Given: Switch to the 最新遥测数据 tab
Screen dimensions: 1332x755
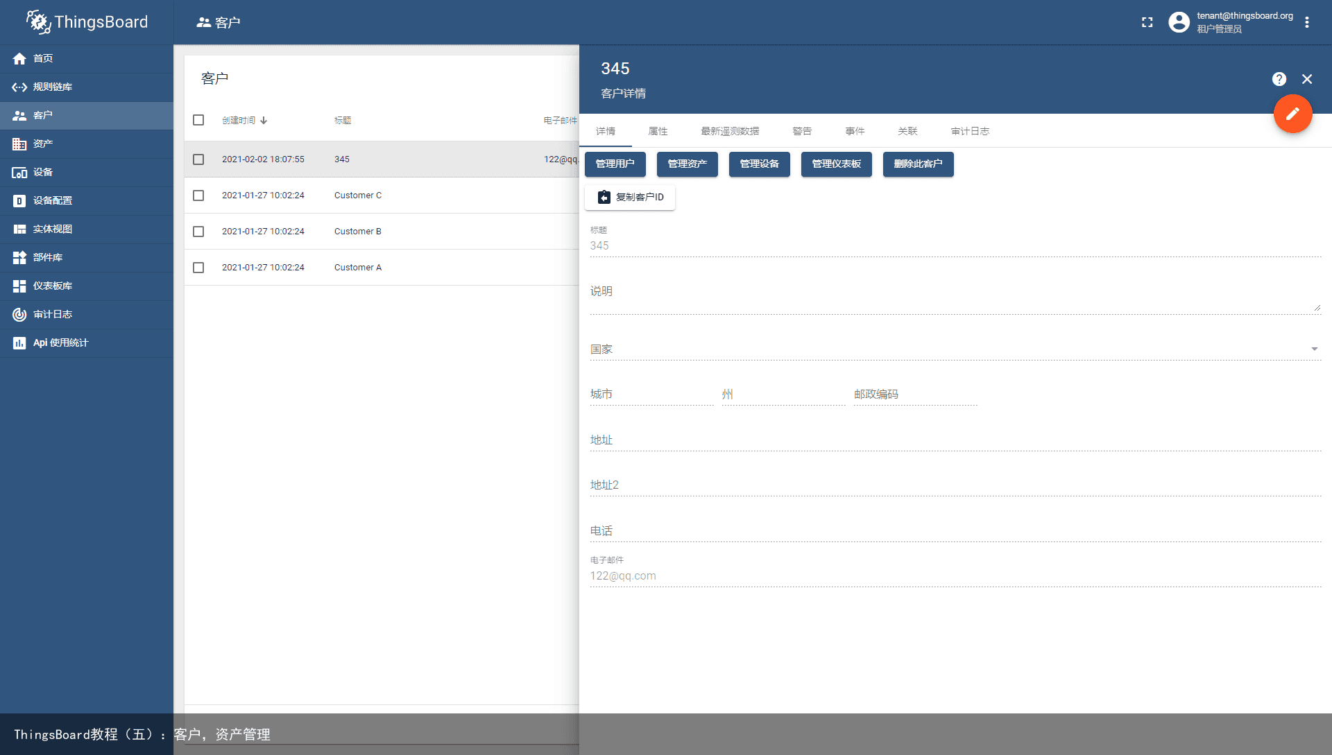Looking at the screenshot, I should click(x=730, y=131).
